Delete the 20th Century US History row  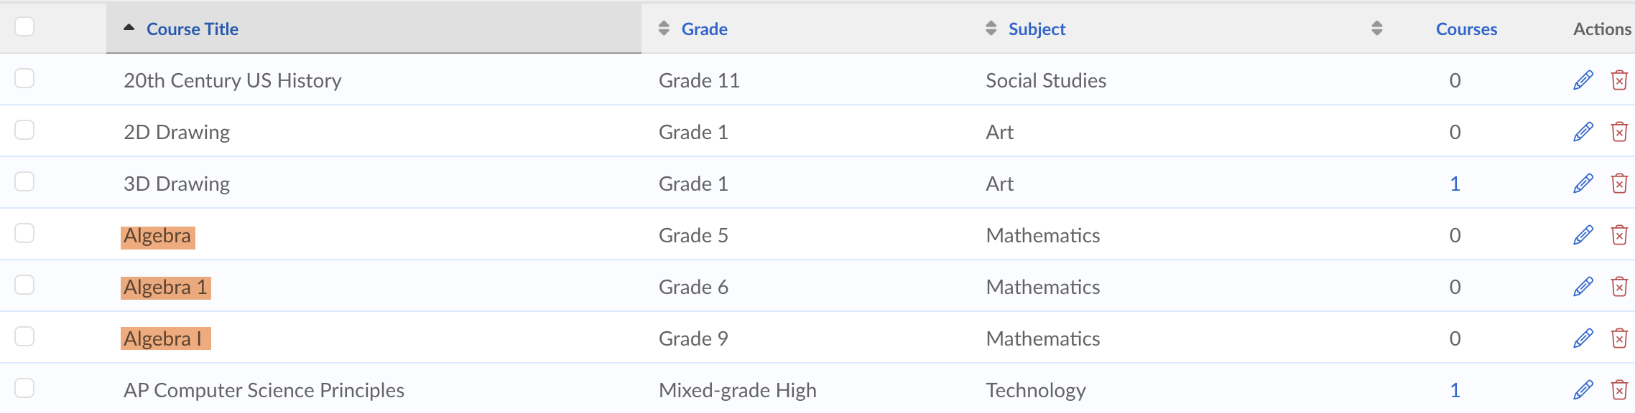click(1619, 80)
